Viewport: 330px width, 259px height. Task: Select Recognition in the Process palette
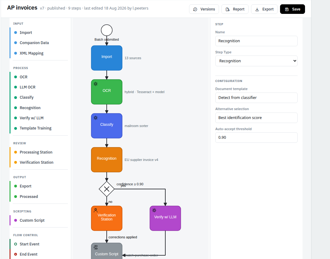(x=39, y=108)
